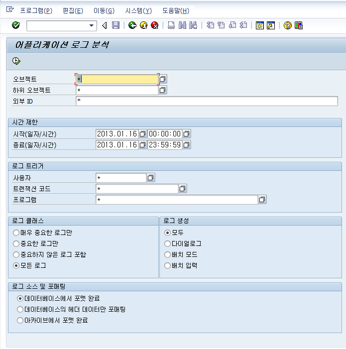Click Customize Local Layout icon
346x349 pixels.
(299, 25)
